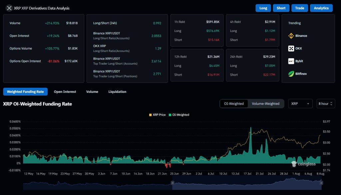
Task: Click the Trending panel heading
Action: [294, 23]
